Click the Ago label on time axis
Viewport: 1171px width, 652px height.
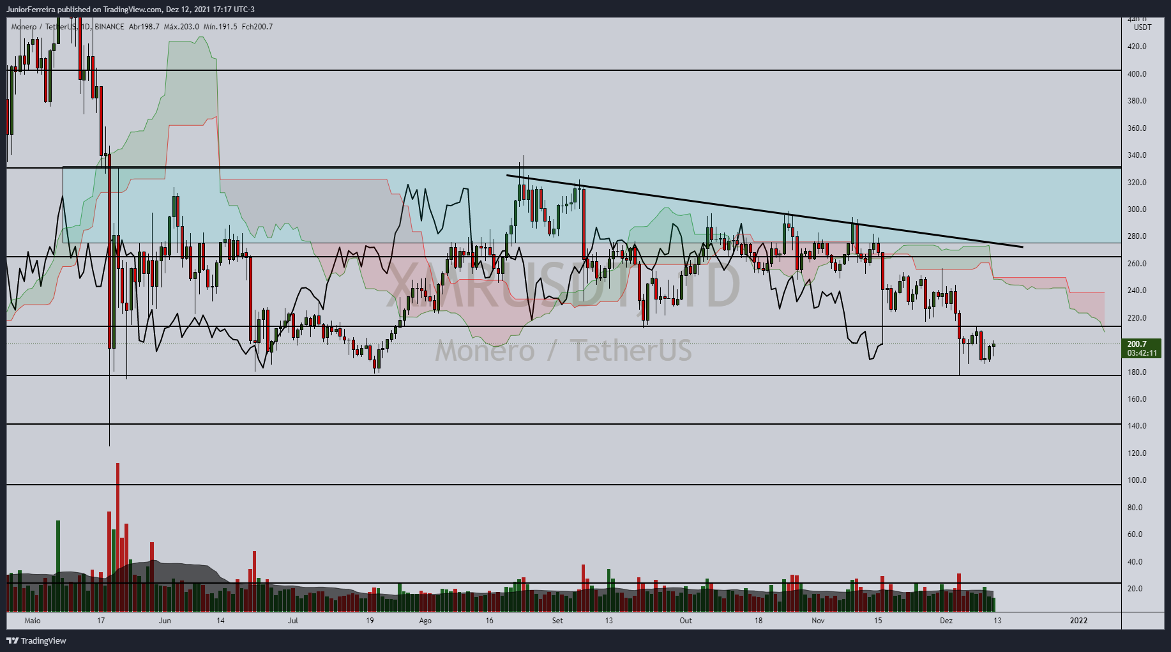coord(425,621)
